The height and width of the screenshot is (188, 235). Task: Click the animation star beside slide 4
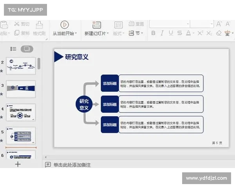pyautogui.click(x=2, y=117)
